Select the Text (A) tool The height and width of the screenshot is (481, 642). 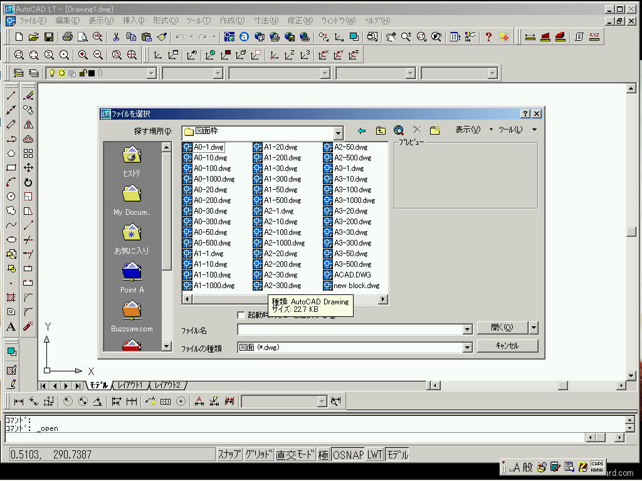tap(11, 326)
